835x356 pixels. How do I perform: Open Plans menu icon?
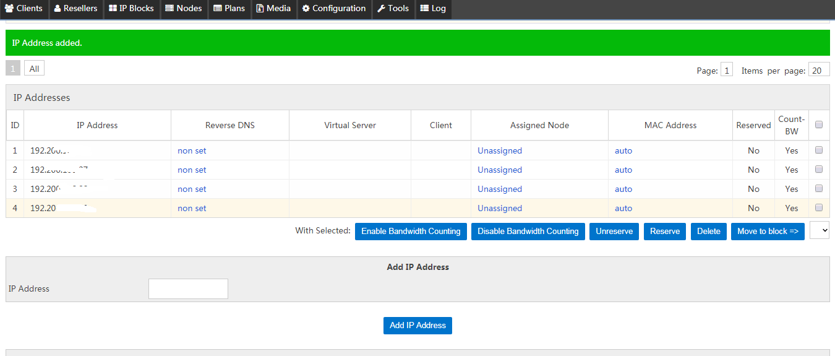coord(218,9)
